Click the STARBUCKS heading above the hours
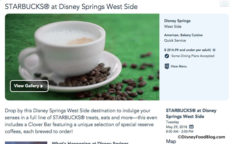This screenshot has width=231, height=144. pyautogui.click(x=191, y=114)
